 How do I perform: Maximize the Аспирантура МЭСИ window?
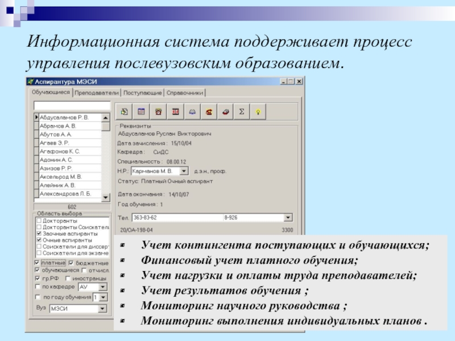pos(291,81)
